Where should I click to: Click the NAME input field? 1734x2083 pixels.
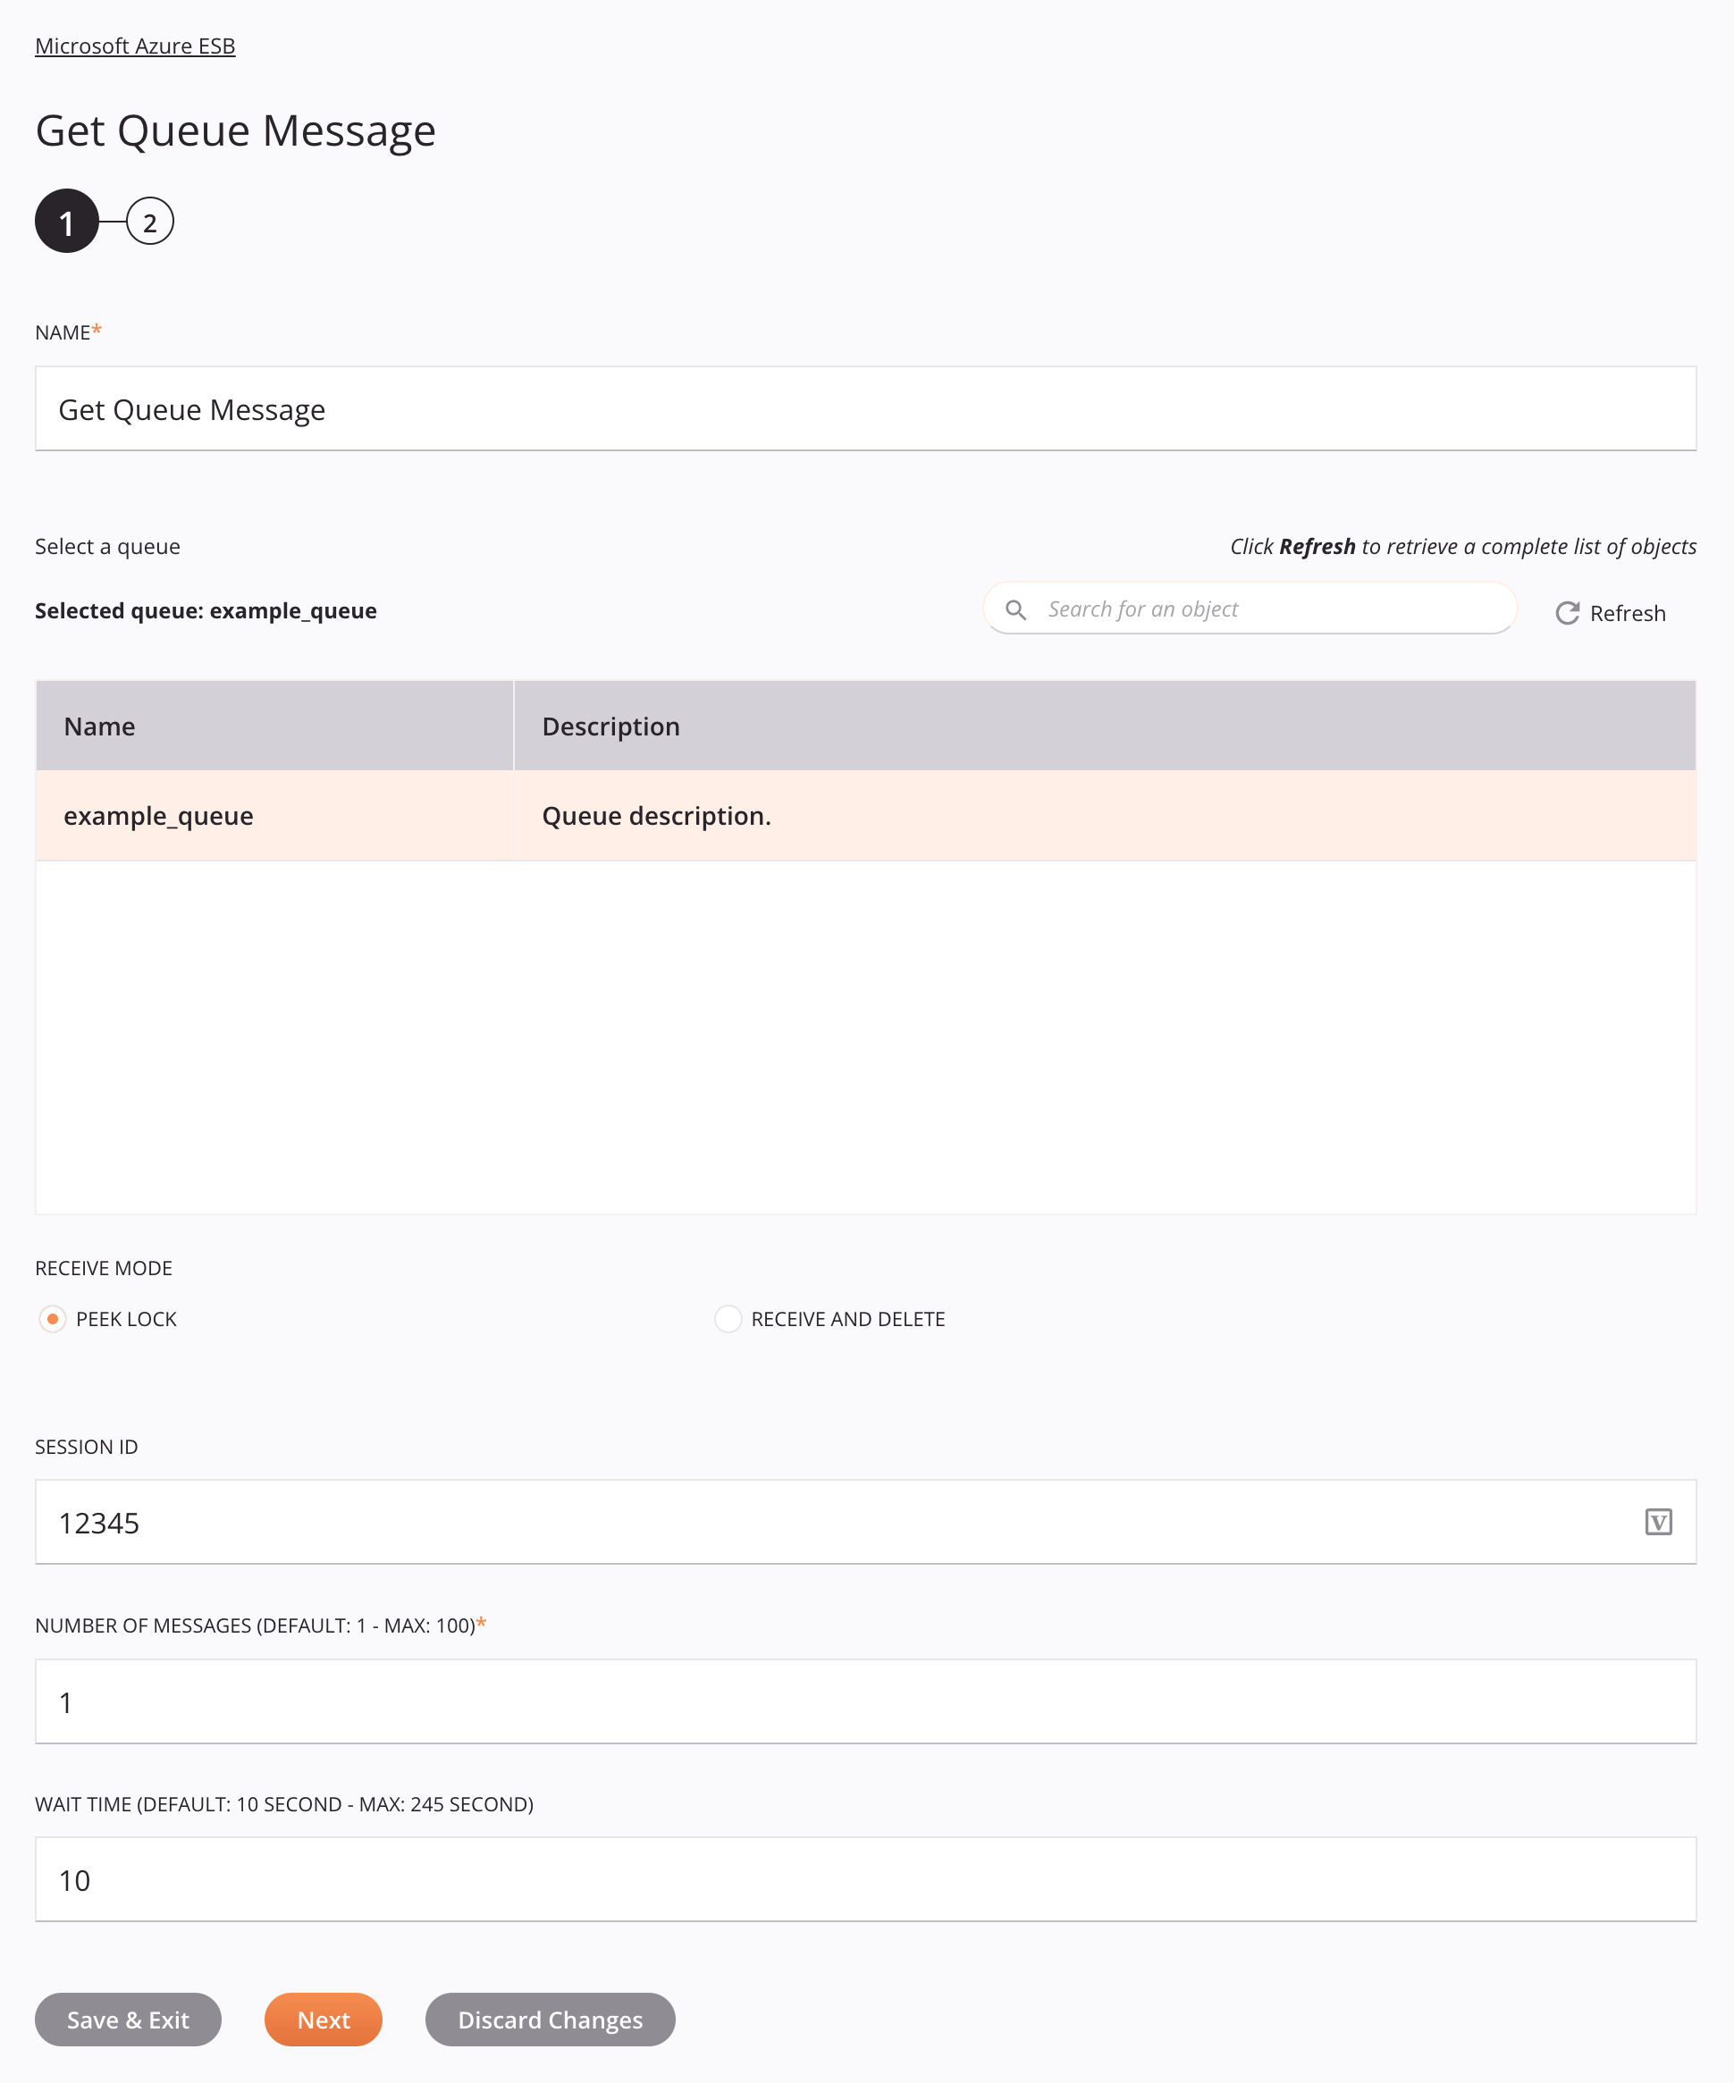coord(865,408)
